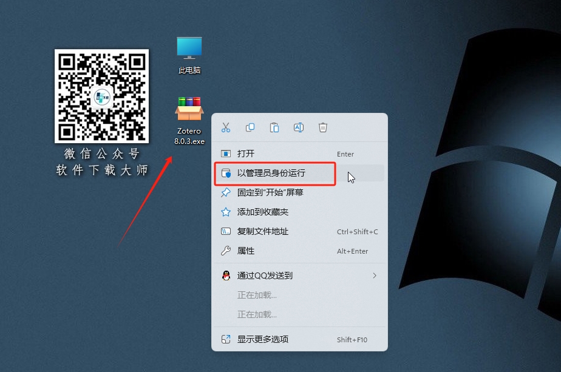Click the star icon beside 添加到收藏夹
Image resolution: width=561 pixels, height=372 pixels.
[226, 212]
